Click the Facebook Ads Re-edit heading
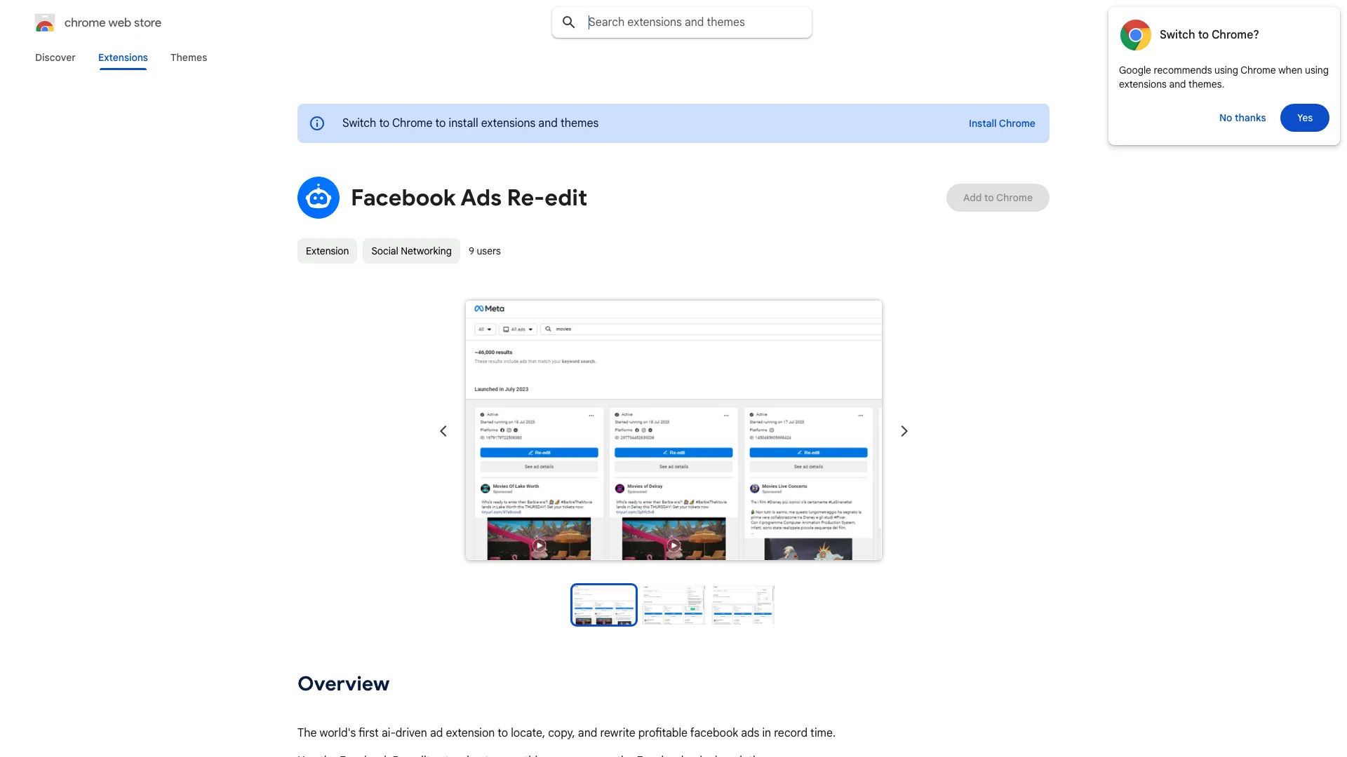1347x757 pixels. tap(469, 198)
